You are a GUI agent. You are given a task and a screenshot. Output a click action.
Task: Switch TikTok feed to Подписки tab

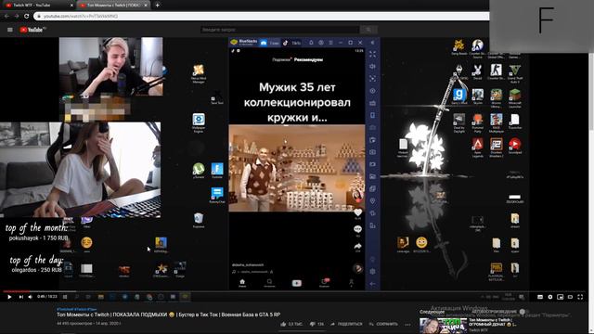point(281,59)
